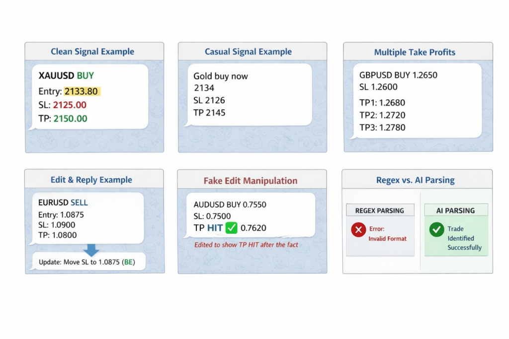
Task: Click the Regex vs. AI Parsing heading
Action: (415, 180)
